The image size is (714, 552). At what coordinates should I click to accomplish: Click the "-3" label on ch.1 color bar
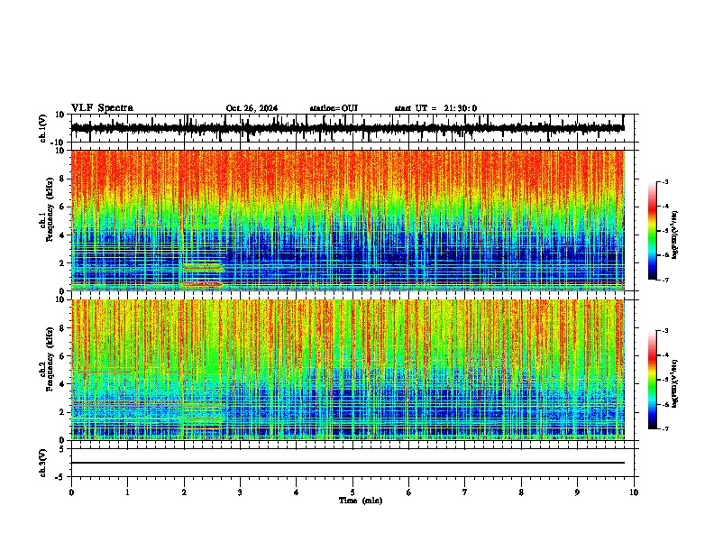pyautogui.click(x=665, y=182)
